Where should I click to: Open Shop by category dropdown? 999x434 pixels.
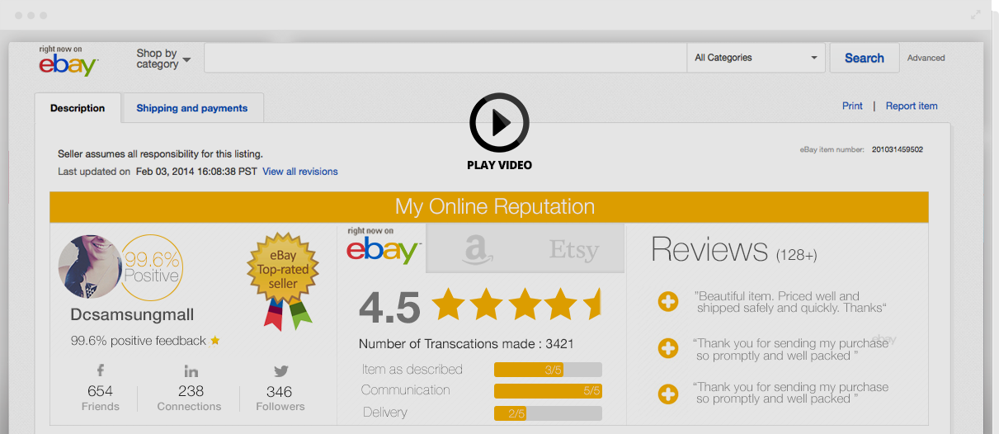163,59
